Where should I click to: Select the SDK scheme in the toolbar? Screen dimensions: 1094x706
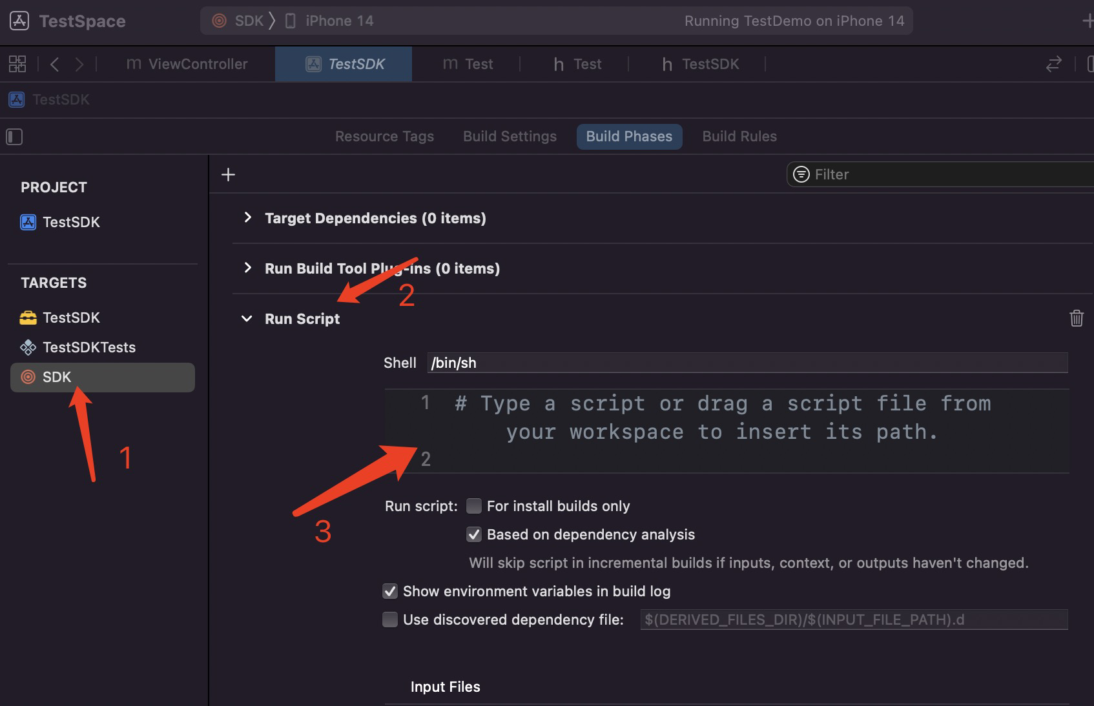point(238,21)
